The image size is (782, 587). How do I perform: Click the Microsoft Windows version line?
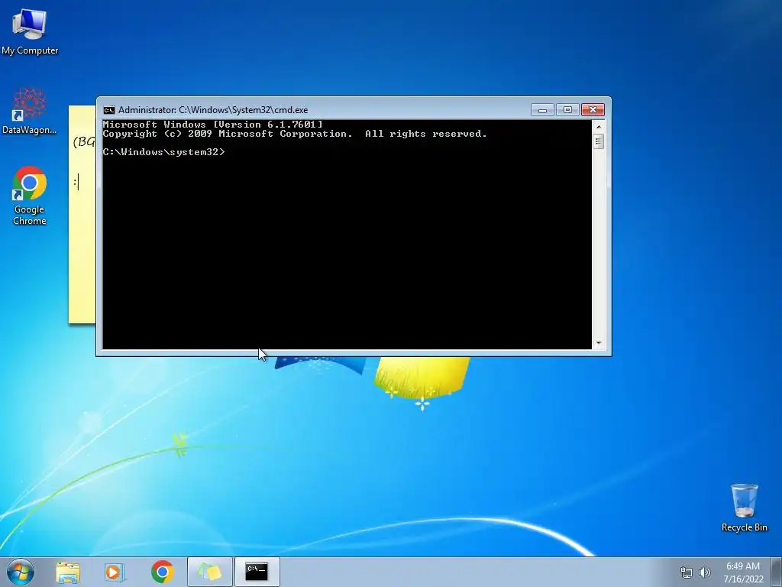pyautogui.click(x=212, y=125)
